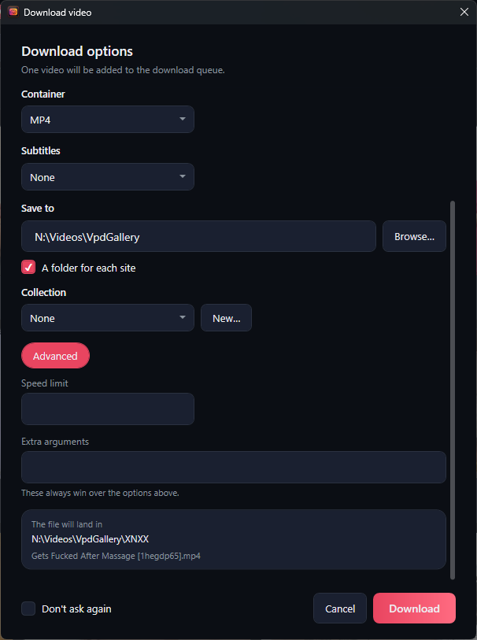This screenshot has height=640, width=477.
Task: Click the app icon in the title bar
Action: pyautogui.click(x=13, y=13)
